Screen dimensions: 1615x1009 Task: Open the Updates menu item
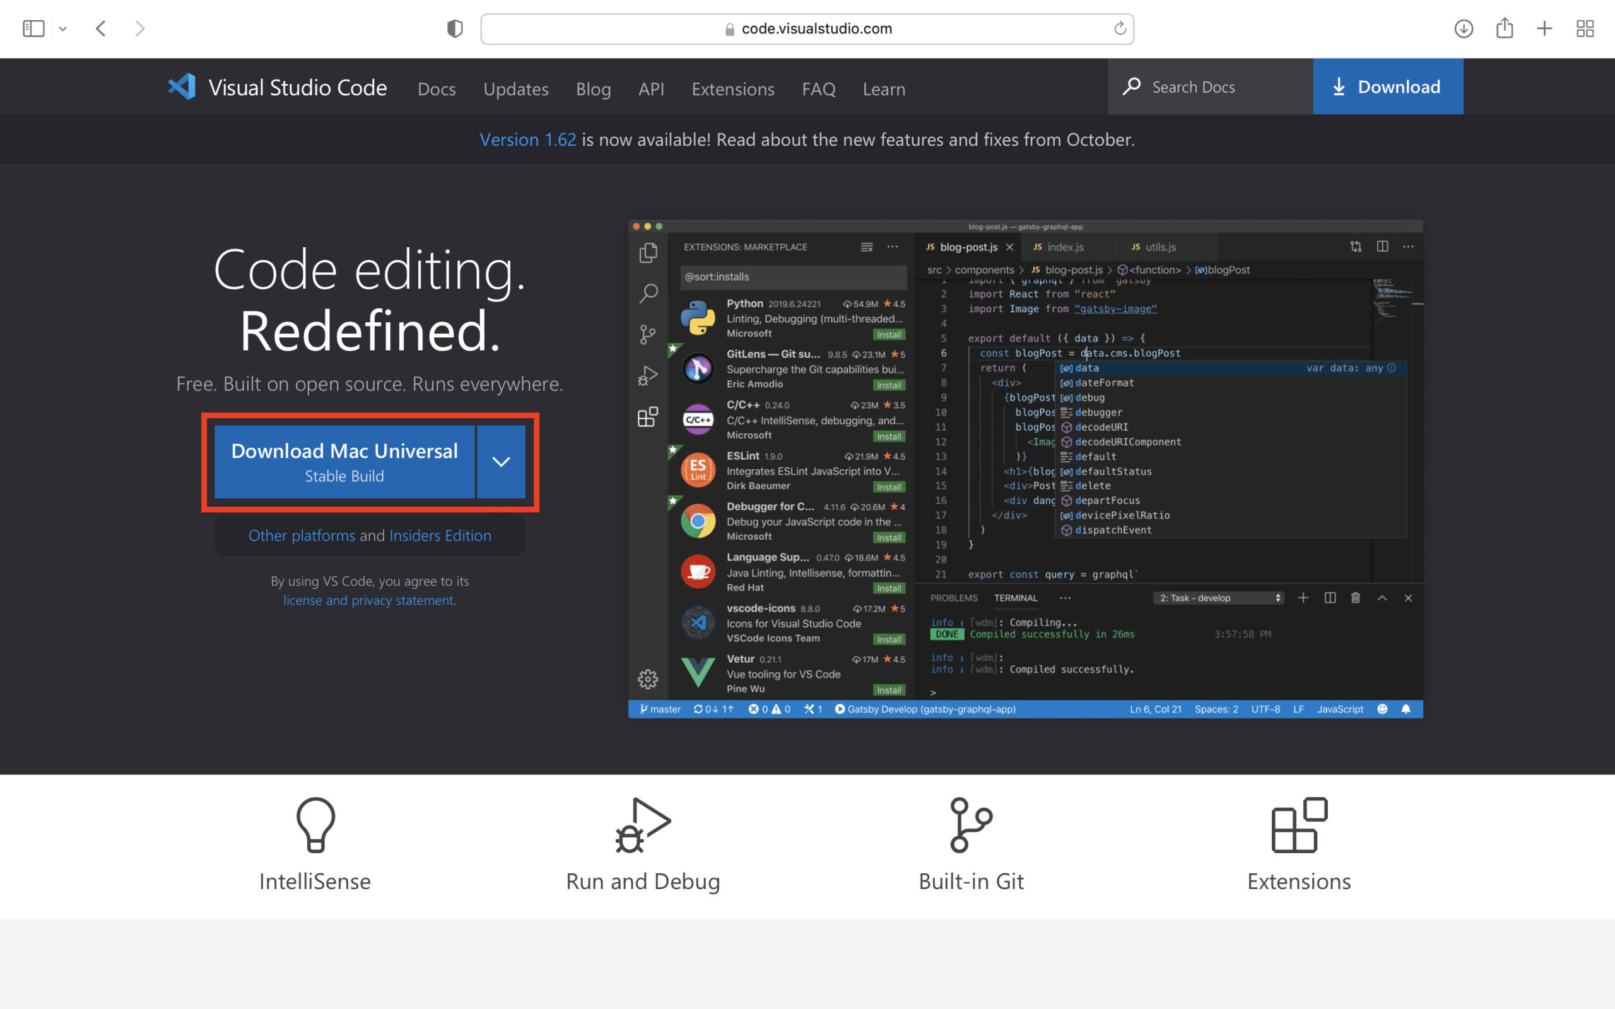coord(516,89)
